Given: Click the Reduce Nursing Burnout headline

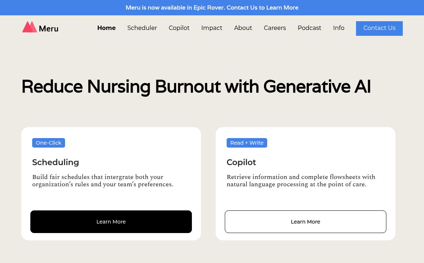Looking at the screenshot, I should point(196,87).
